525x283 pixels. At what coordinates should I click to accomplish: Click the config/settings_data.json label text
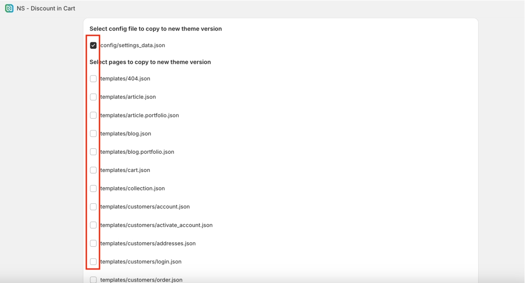pyautogui.click(x=133, y=45)
